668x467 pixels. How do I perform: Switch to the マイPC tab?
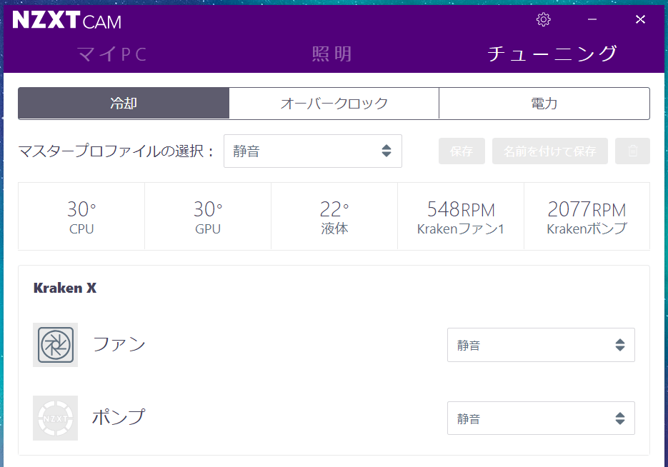click(x=112, y=54)
